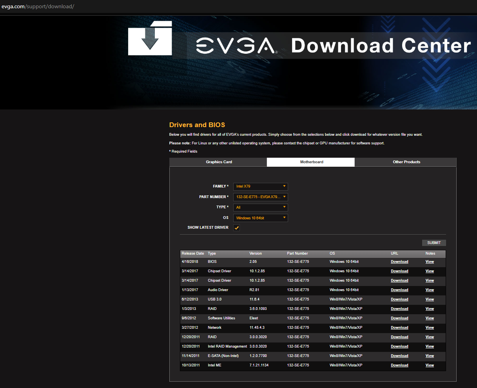
Task: Click the Release Date column header
Action: click(193, 253)
